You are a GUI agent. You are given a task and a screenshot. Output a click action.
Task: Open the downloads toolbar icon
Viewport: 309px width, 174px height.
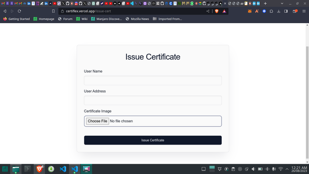click(x=279, y=11)
